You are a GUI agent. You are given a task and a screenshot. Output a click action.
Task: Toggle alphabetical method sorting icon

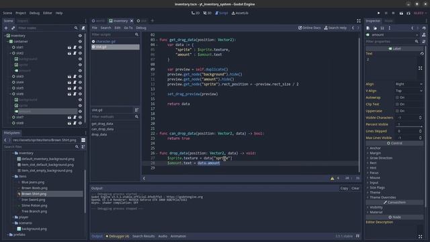136,110
